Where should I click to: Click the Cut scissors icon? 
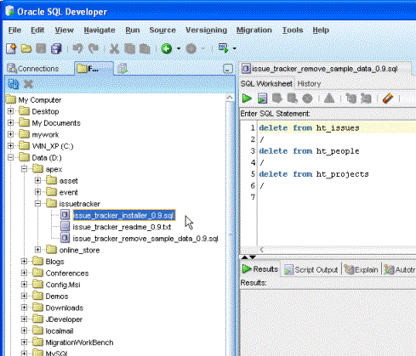[114, 48]
